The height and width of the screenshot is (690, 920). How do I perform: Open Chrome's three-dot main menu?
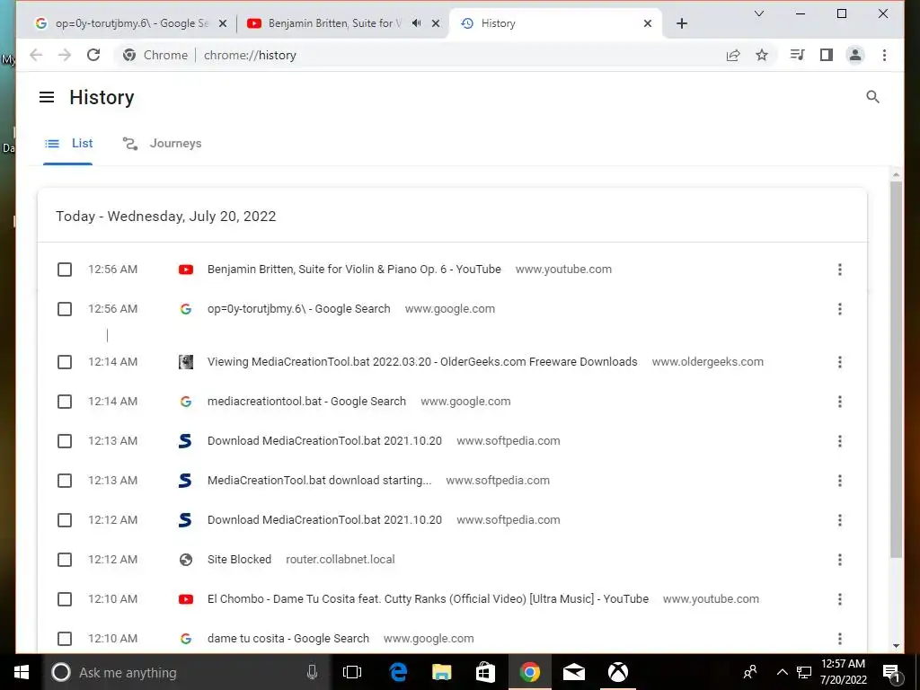(884, 55)
